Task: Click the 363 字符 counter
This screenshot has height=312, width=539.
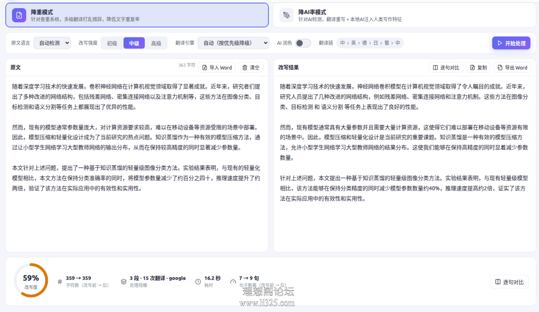Action: point(187,65)
